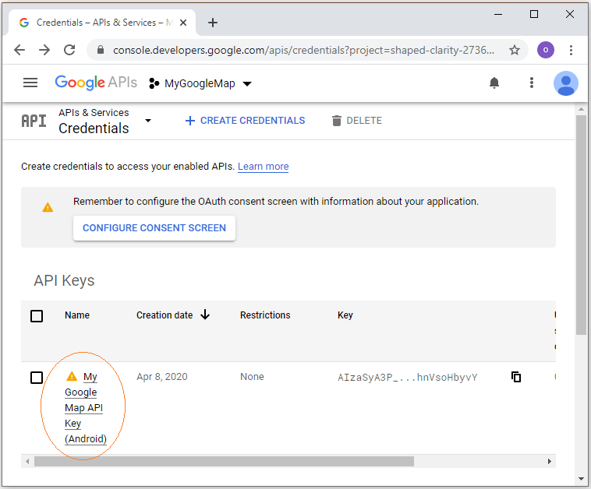Open the notifications bell
The width and height of the screenshot is (591, 489).
494,83
